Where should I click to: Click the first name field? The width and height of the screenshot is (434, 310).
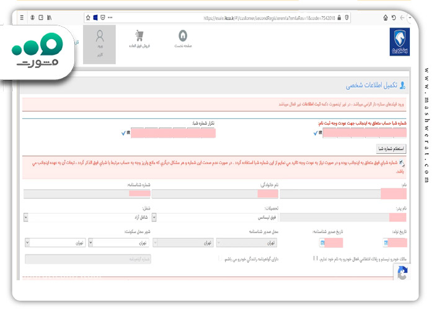pyautogui.click(x=343, y=193)
